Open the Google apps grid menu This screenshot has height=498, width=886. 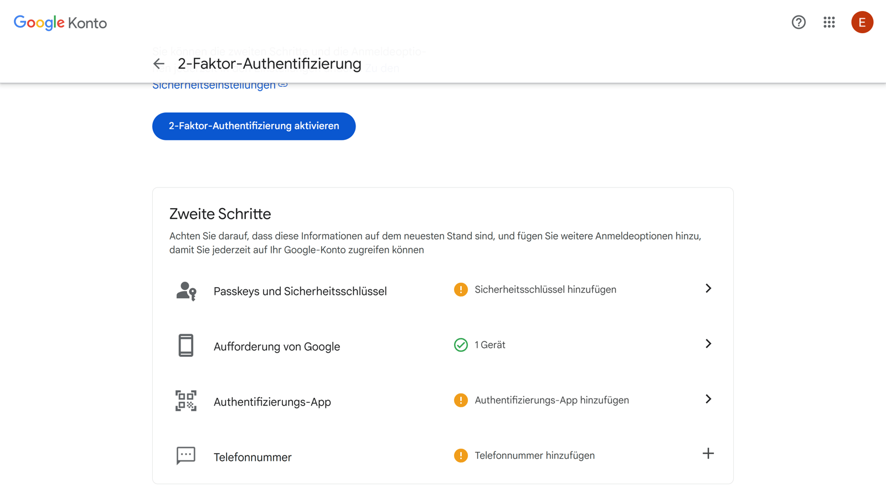coord(829,22)
